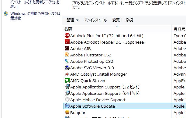The image size is (186, 118).
Task: Click the Bonjour box icon
Action: click(x=67, y=113)
